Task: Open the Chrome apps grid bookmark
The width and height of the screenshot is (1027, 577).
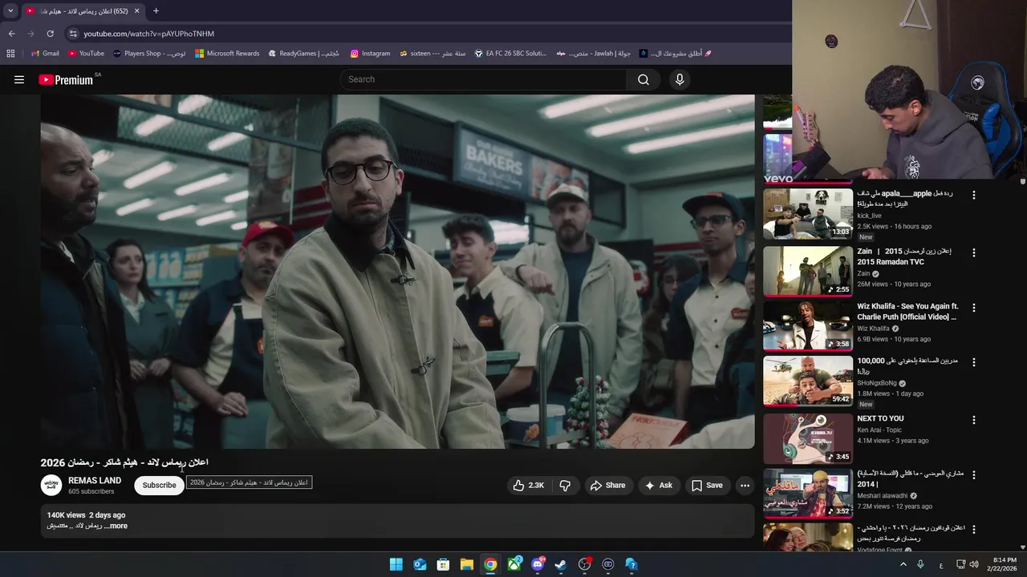Action: [10, 54]
